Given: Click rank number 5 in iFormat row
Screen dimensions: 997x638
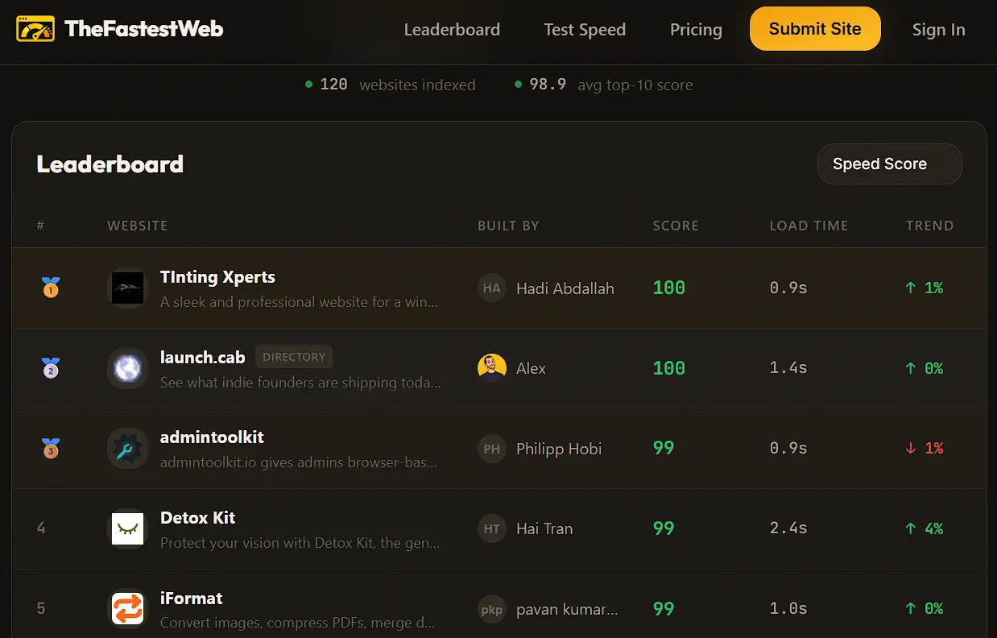Looking at the screenshot, I should (41, 609).
